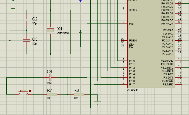This screenshot has width=189, height=115.
Task: Click the X1 crystal component symbol
Action: coord(50,30)
